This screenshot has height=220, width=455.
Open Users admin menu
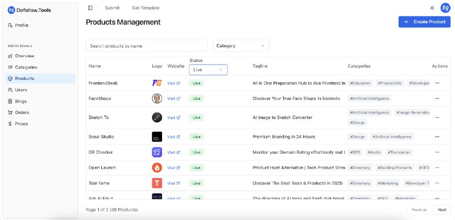(x=40, y=90)
